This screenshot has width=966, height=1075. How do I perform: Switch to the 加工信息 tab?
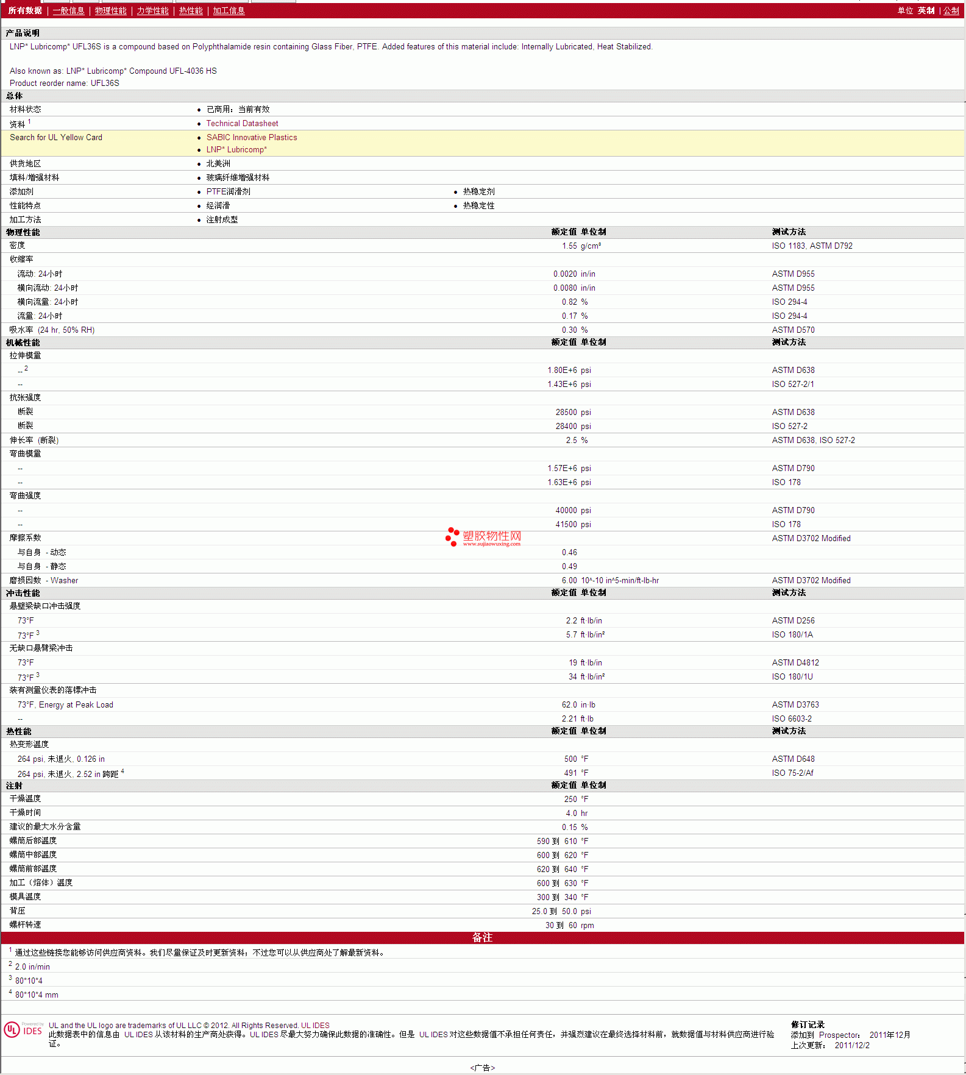pyautogui.click(x=229, y=11)
